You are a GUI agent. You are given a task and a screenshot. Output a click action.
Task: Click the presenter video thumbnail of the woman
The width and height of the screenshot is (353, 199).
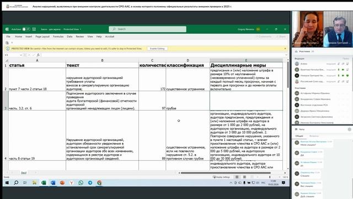pos(308,29)
